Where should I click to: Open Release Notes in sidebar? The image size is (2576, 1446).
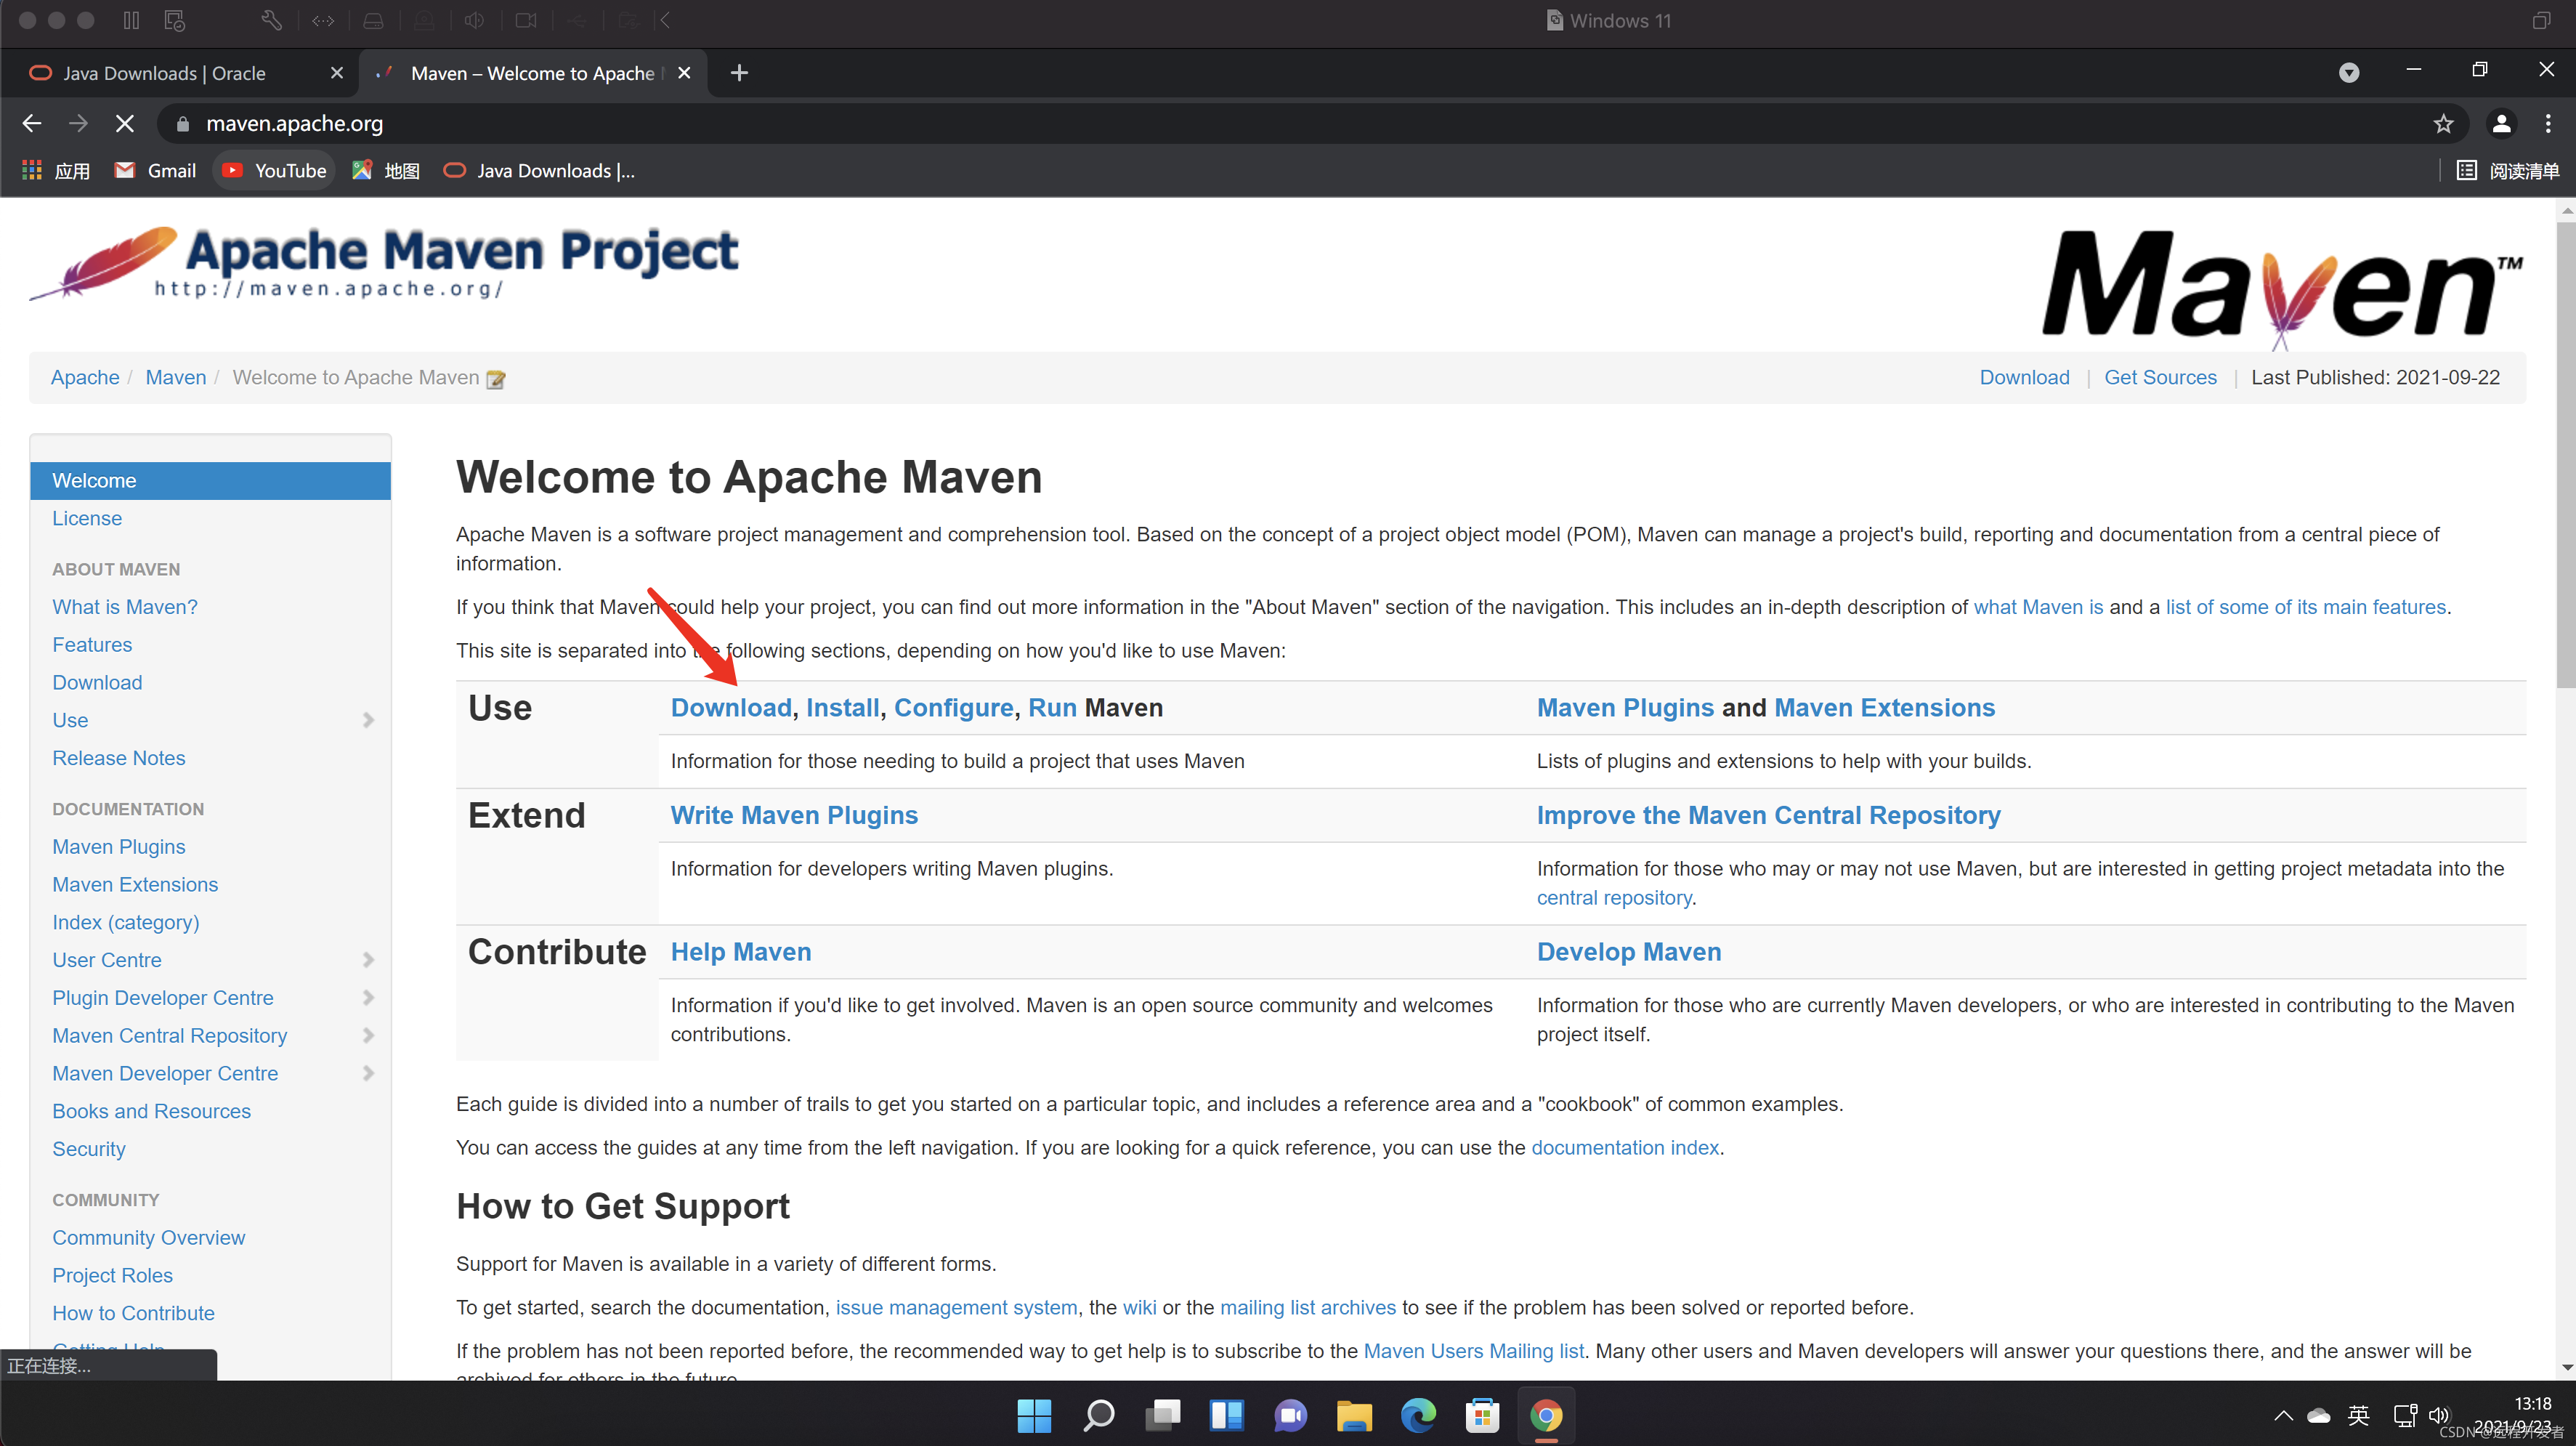(x=119, y=758)
